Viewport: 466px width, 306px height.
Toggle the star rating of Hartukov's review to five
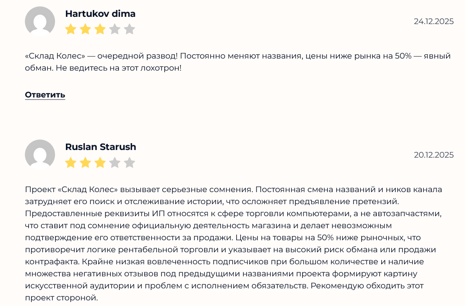tap(129, 28)
